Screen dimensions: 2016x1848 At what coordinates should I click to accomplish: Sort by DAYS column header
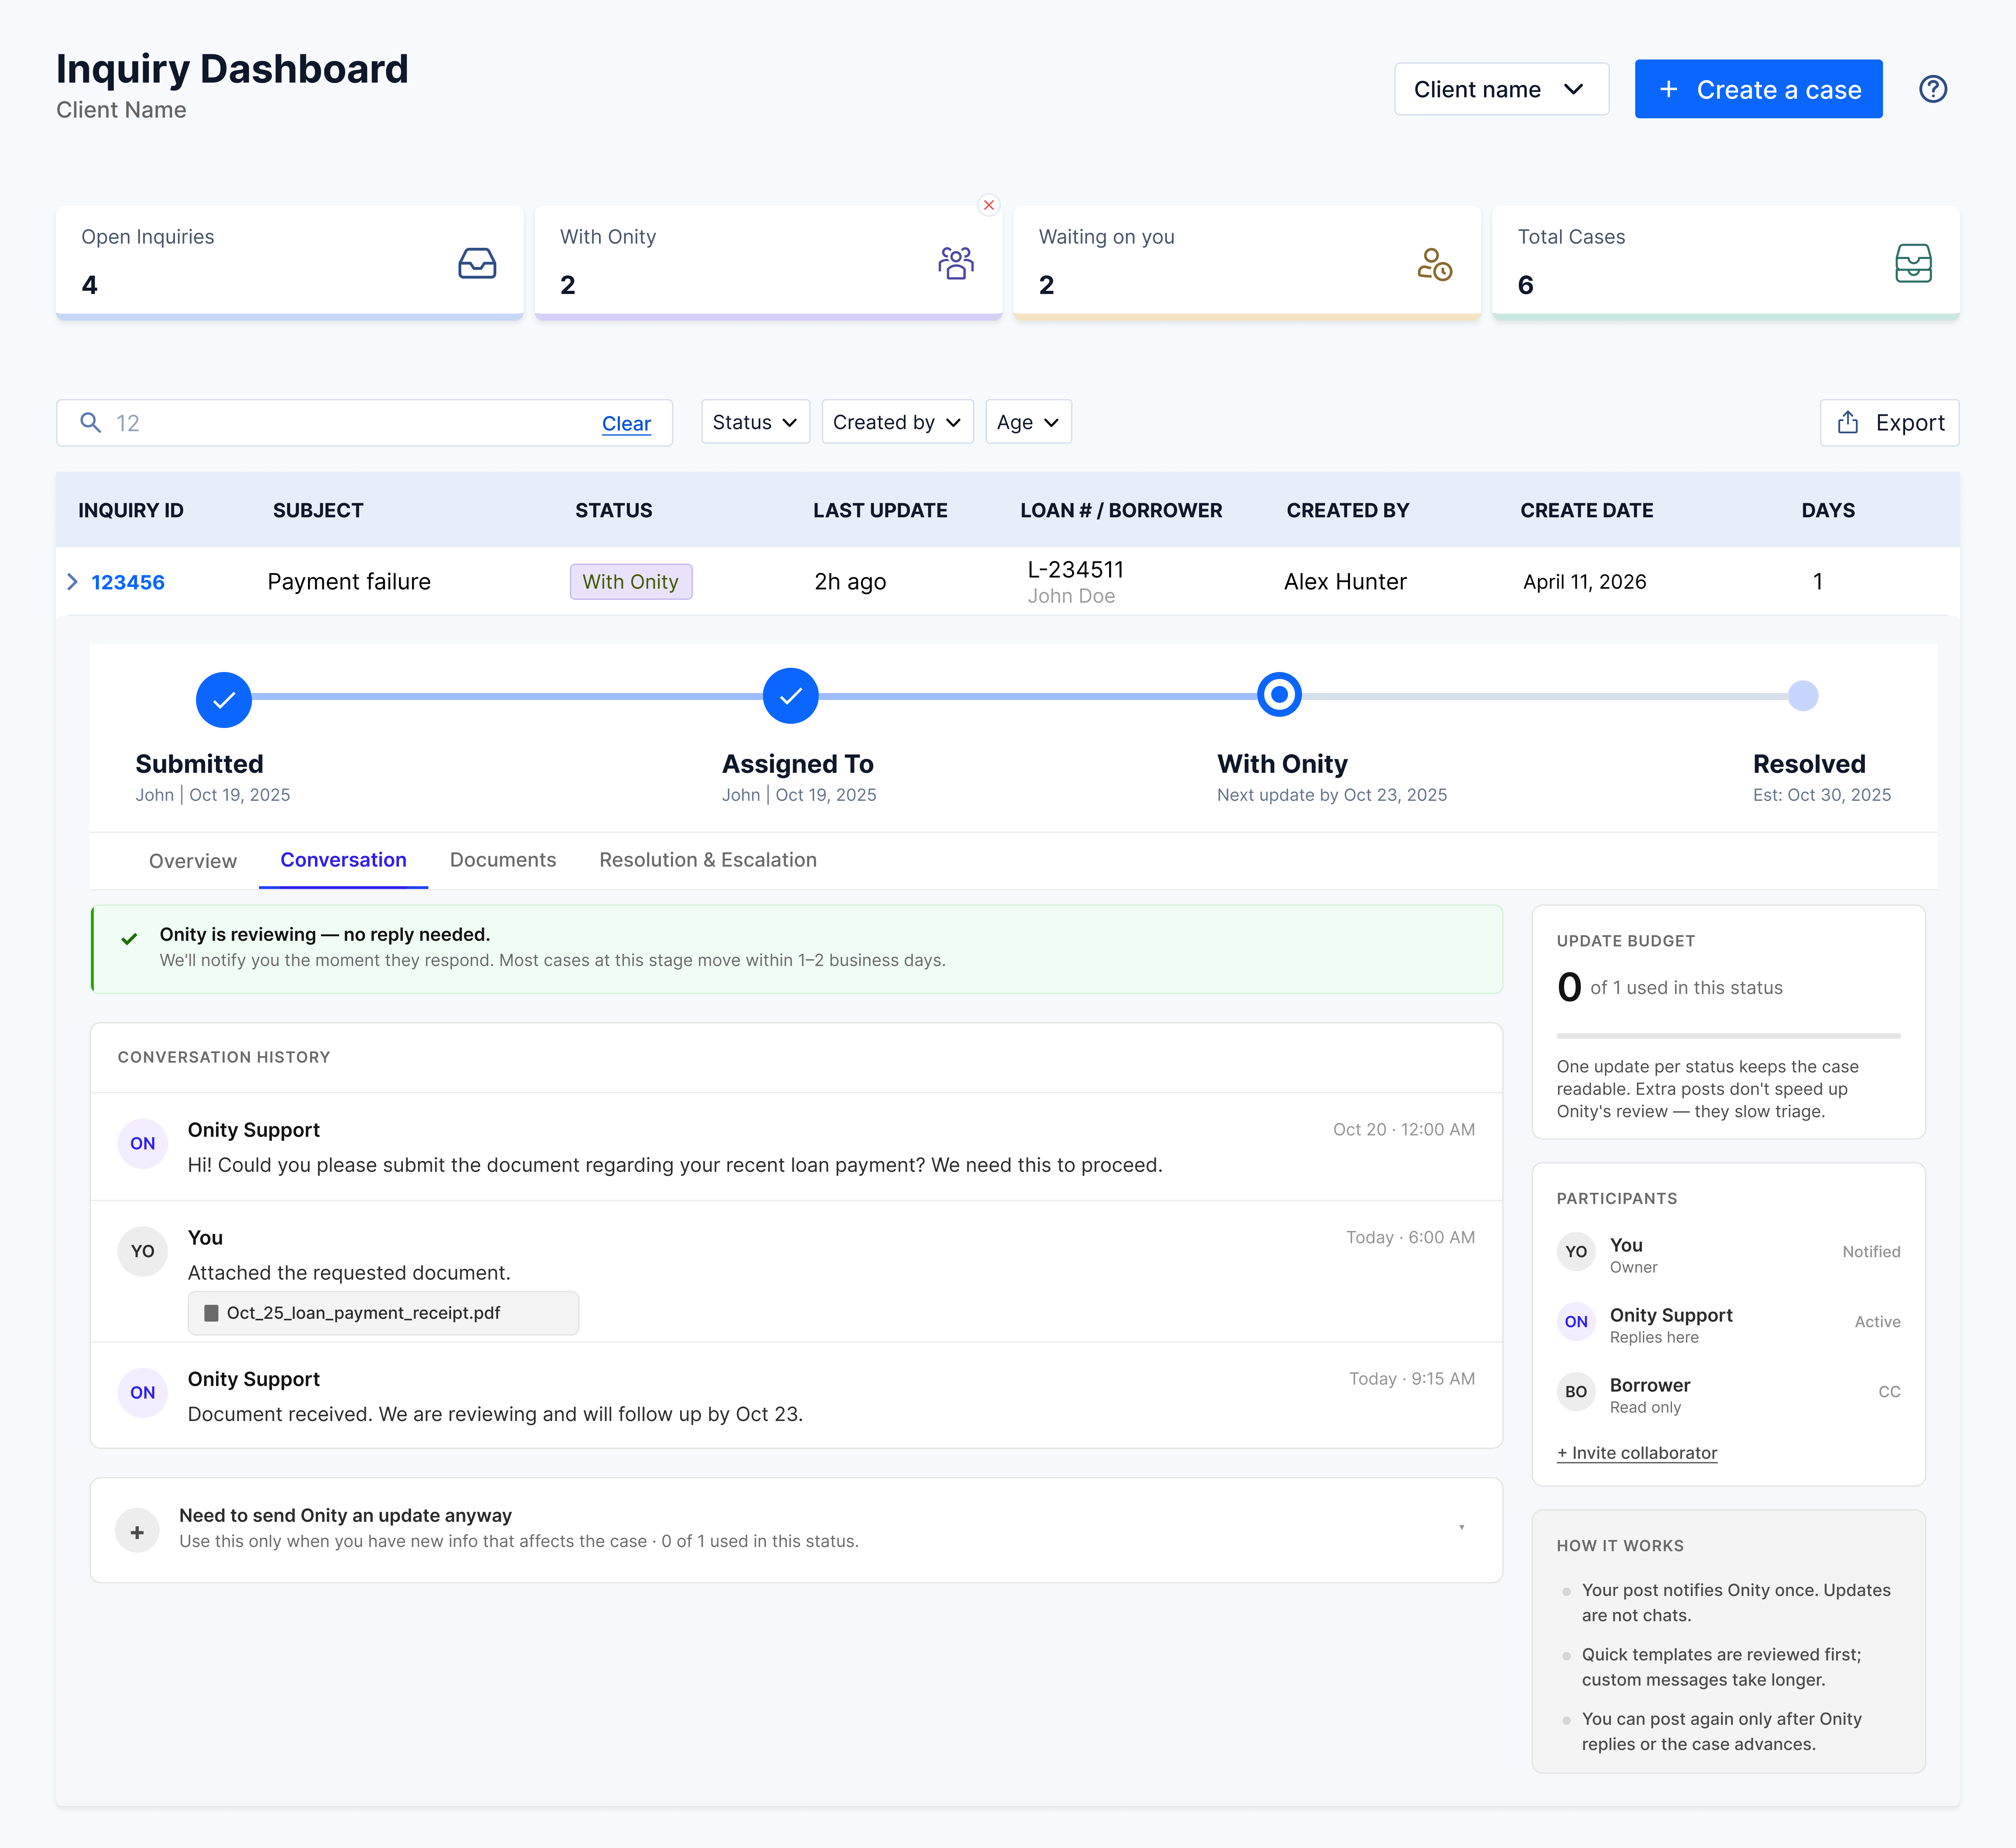pyautogui.click(x=1828, y=510)
